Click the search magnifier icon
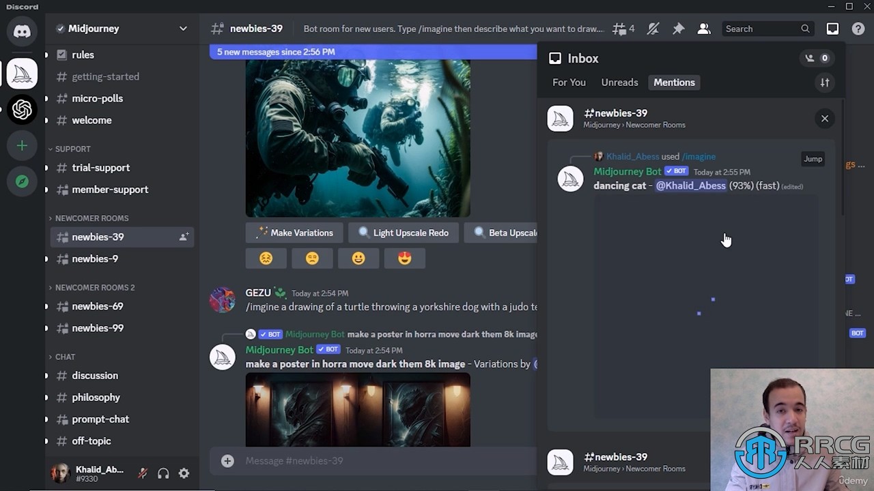874x491 pixels. point(805,29)
